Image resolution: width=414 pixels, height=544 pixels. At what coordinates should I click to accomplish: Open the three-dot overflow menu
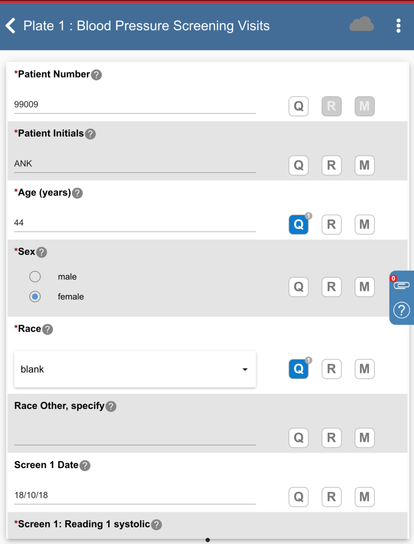click(398, 26)
